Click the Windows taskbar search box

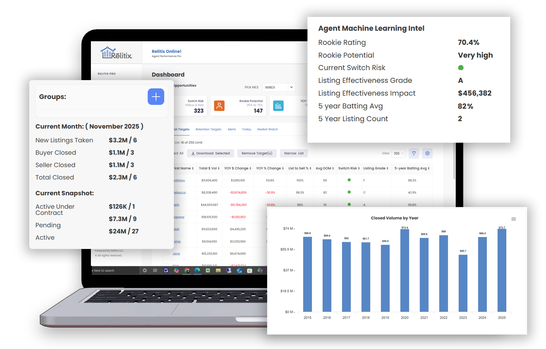click(115, 271)
